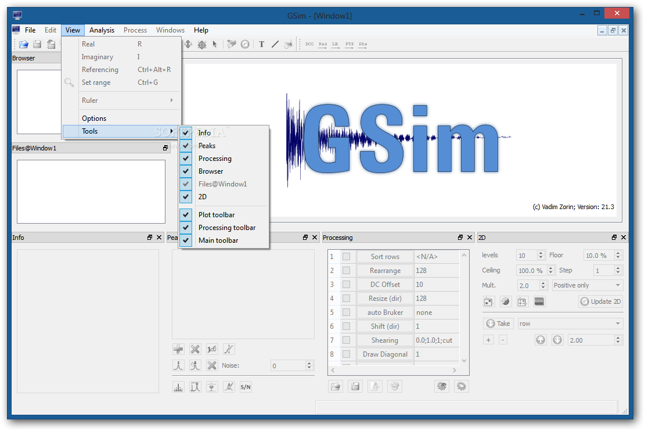This screenshot has width=645, height=431.
Task: Click the FTF processing toolbar button
Action: [x=349, y=45]
